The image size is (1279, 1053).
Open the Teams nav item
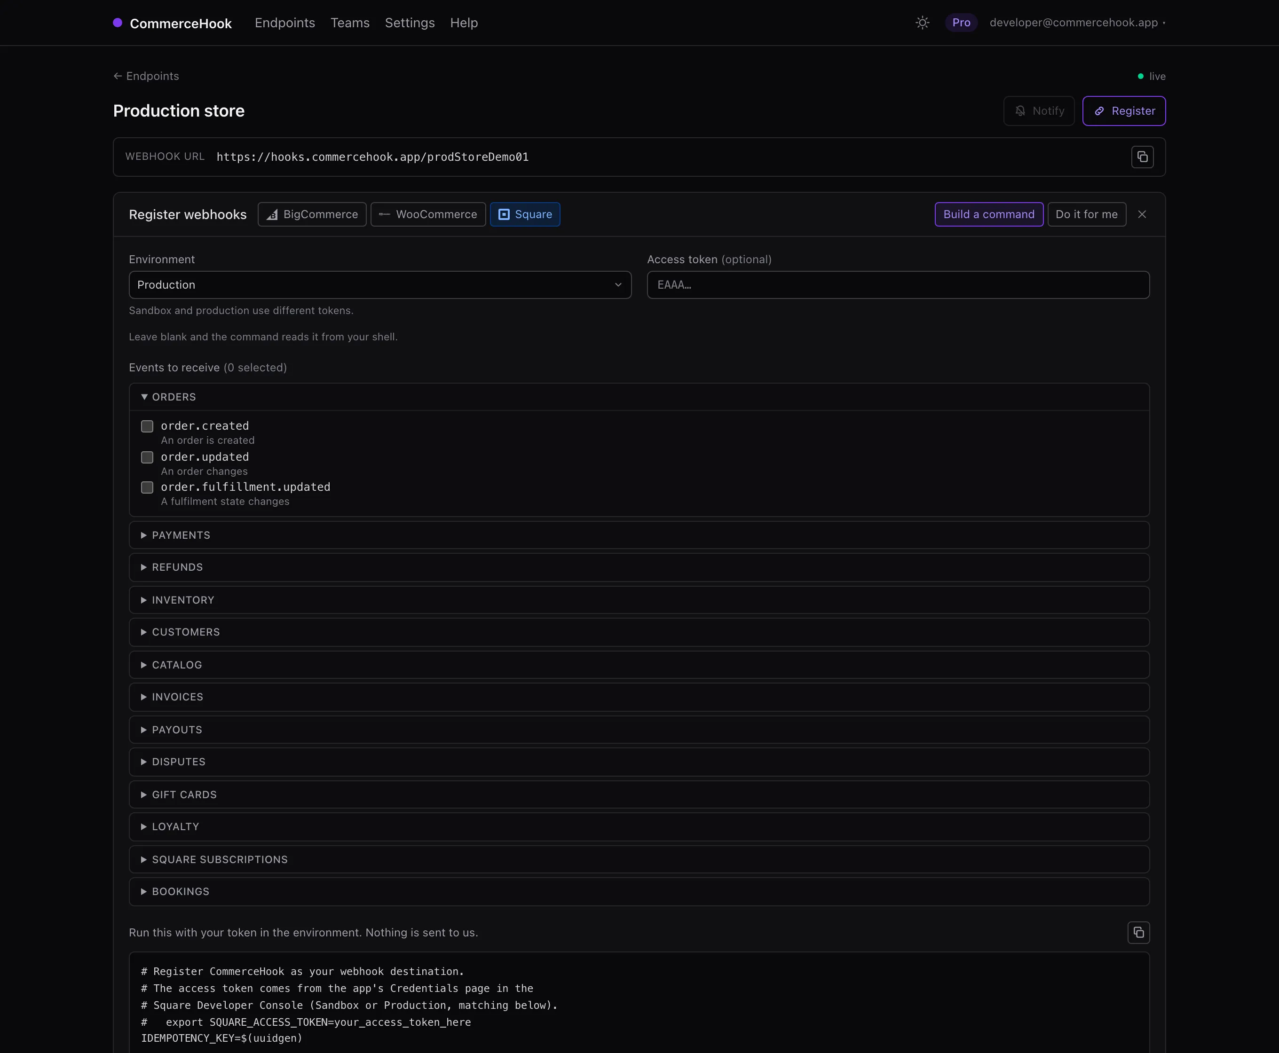[x=350, y=23]
